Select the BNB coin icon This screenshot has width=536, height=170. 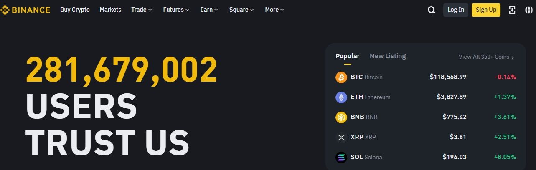341,117
